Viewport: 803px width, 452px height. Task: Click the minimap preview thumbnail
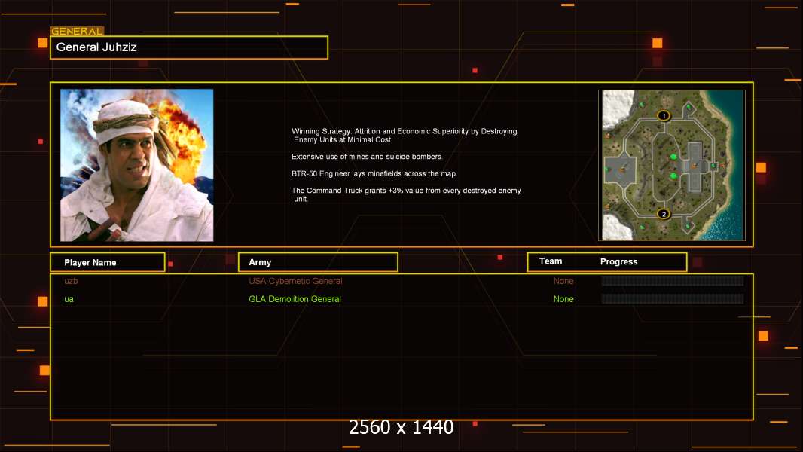(x=672, y=165)
